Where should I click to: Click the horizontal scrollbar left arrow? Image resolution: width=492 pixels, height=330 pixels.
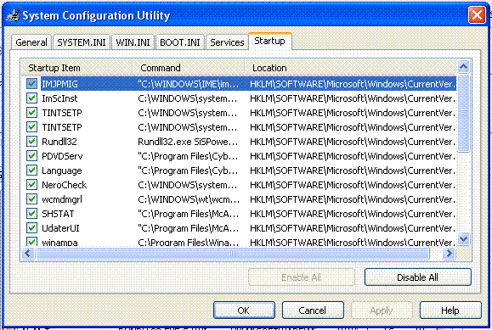[28, 253]
